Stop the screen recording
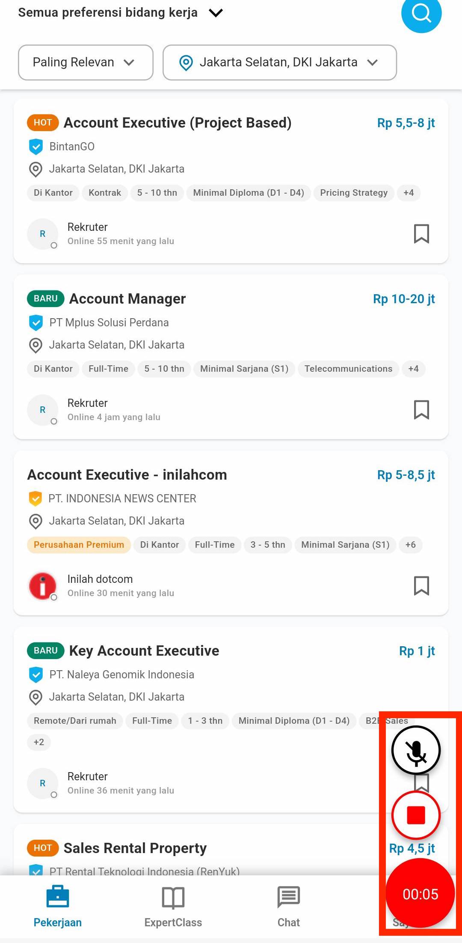 coord(416,815)
